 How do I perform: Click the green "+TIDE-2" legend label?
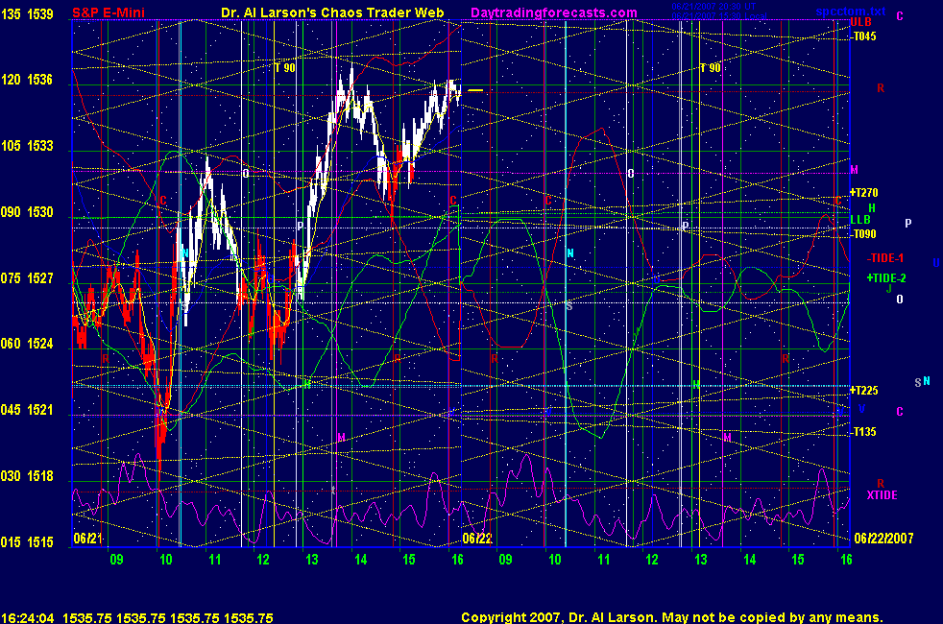pos(886,278)
